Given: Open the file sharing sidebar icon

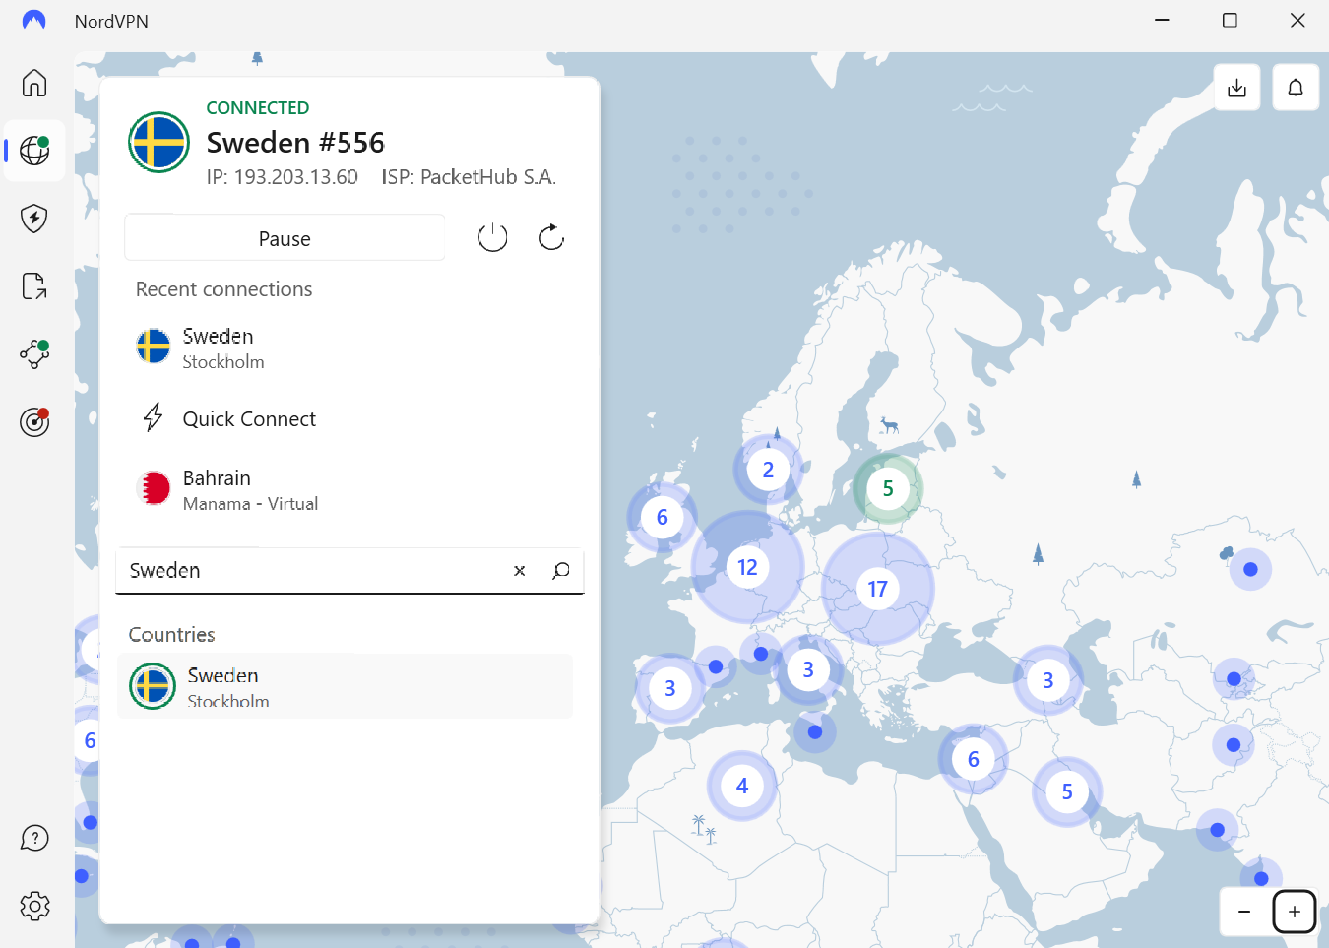Looking at the screenshot, I should click(34, 286).
